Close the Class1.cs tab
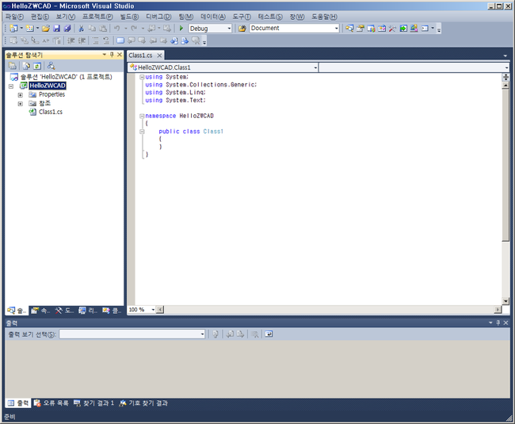 pyautogui.click(x=159, y=55)
